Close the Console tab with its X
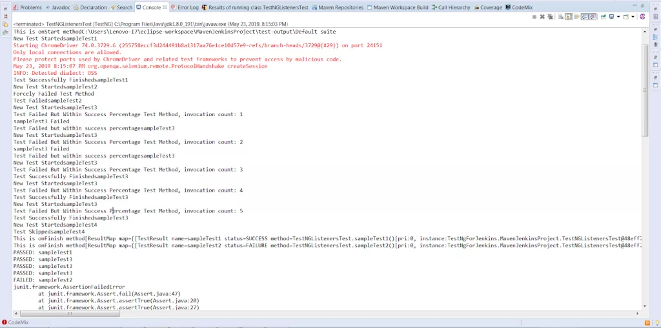The image size is (661, 328). (x=165, y=7)
